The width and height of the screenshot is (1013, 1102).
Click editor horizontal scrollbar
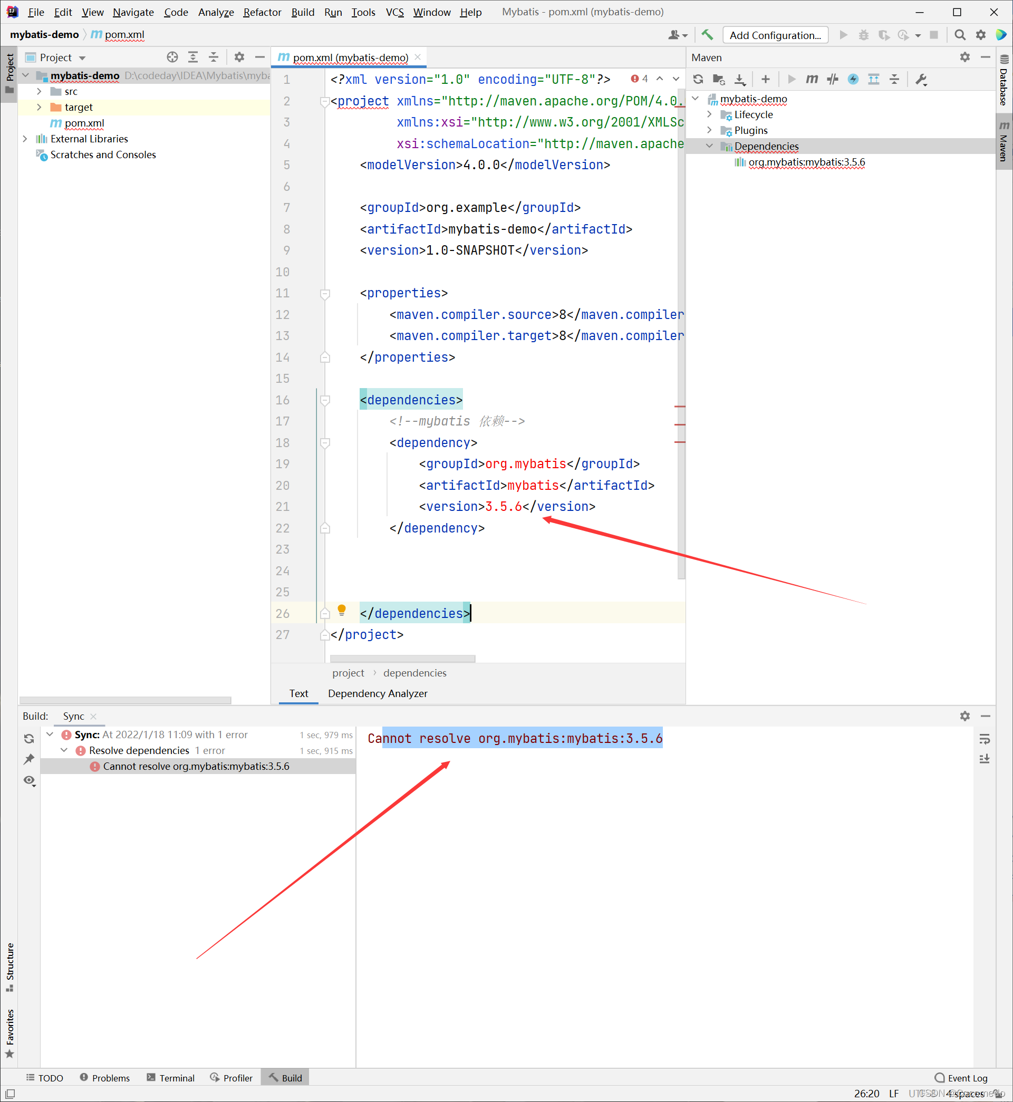point(402,658)
